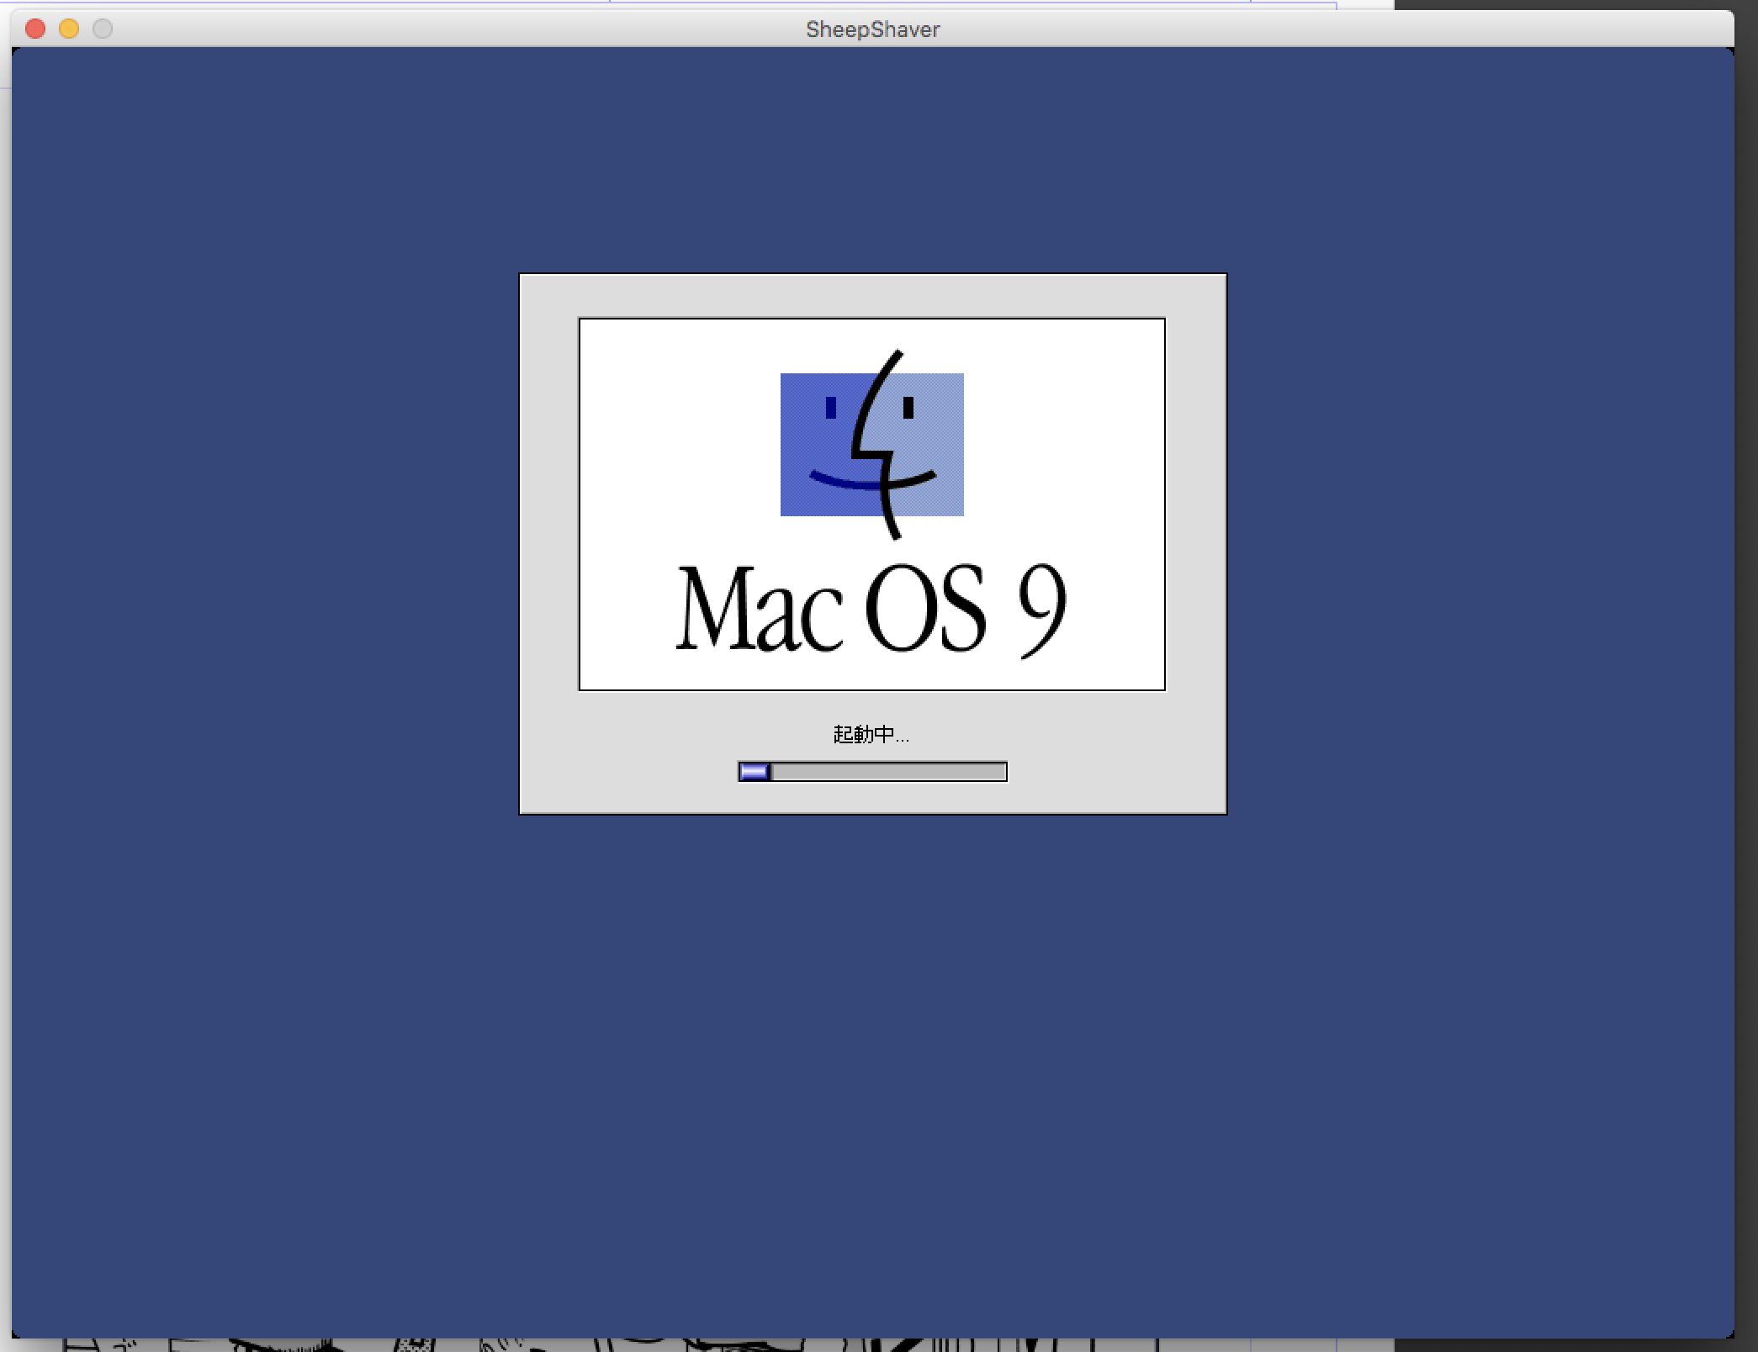Screen dimensions: 1758x1352
Task: Click the grayed-out zoom button in the title bar
Action: 103,29
